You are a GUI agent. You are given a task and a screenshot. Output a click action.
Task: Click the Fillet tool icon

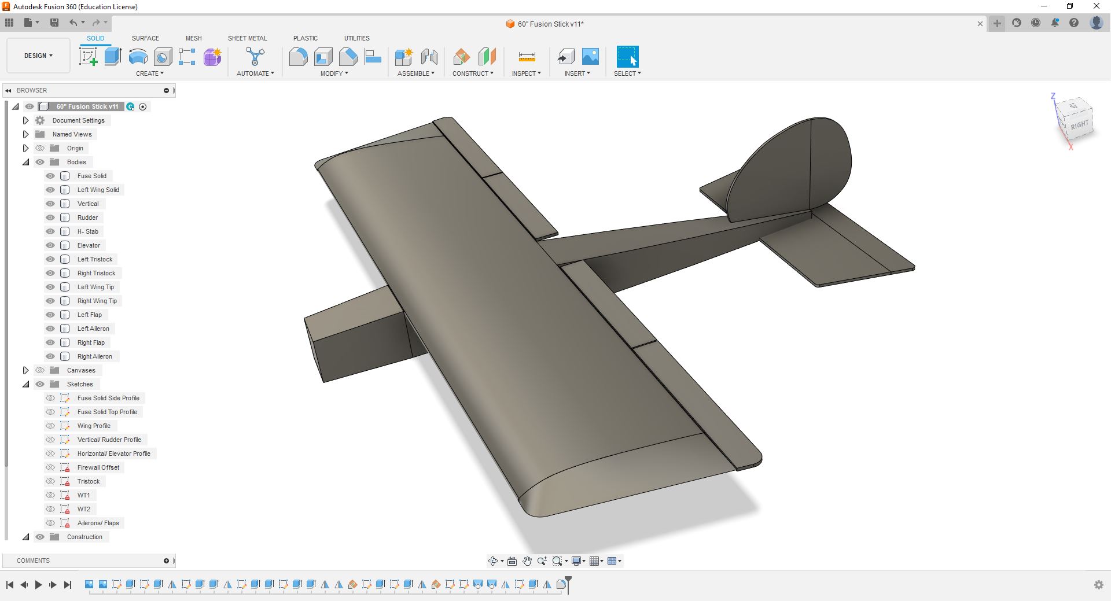point(298,57)
